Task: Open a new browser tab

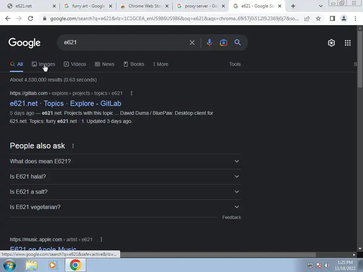Action: (293, 6)
